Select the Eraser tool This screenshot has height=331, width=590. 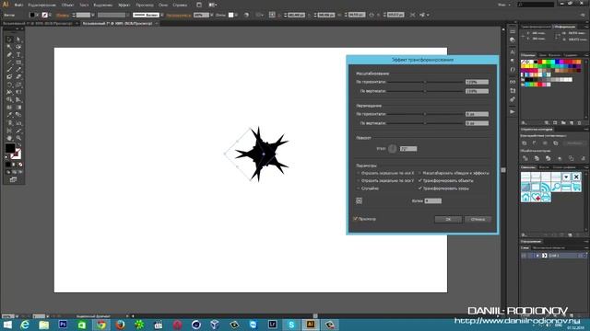18,77
